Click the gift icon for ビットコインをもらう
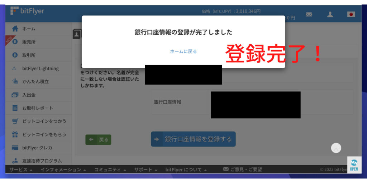367x183 pixels. [15, 134]
